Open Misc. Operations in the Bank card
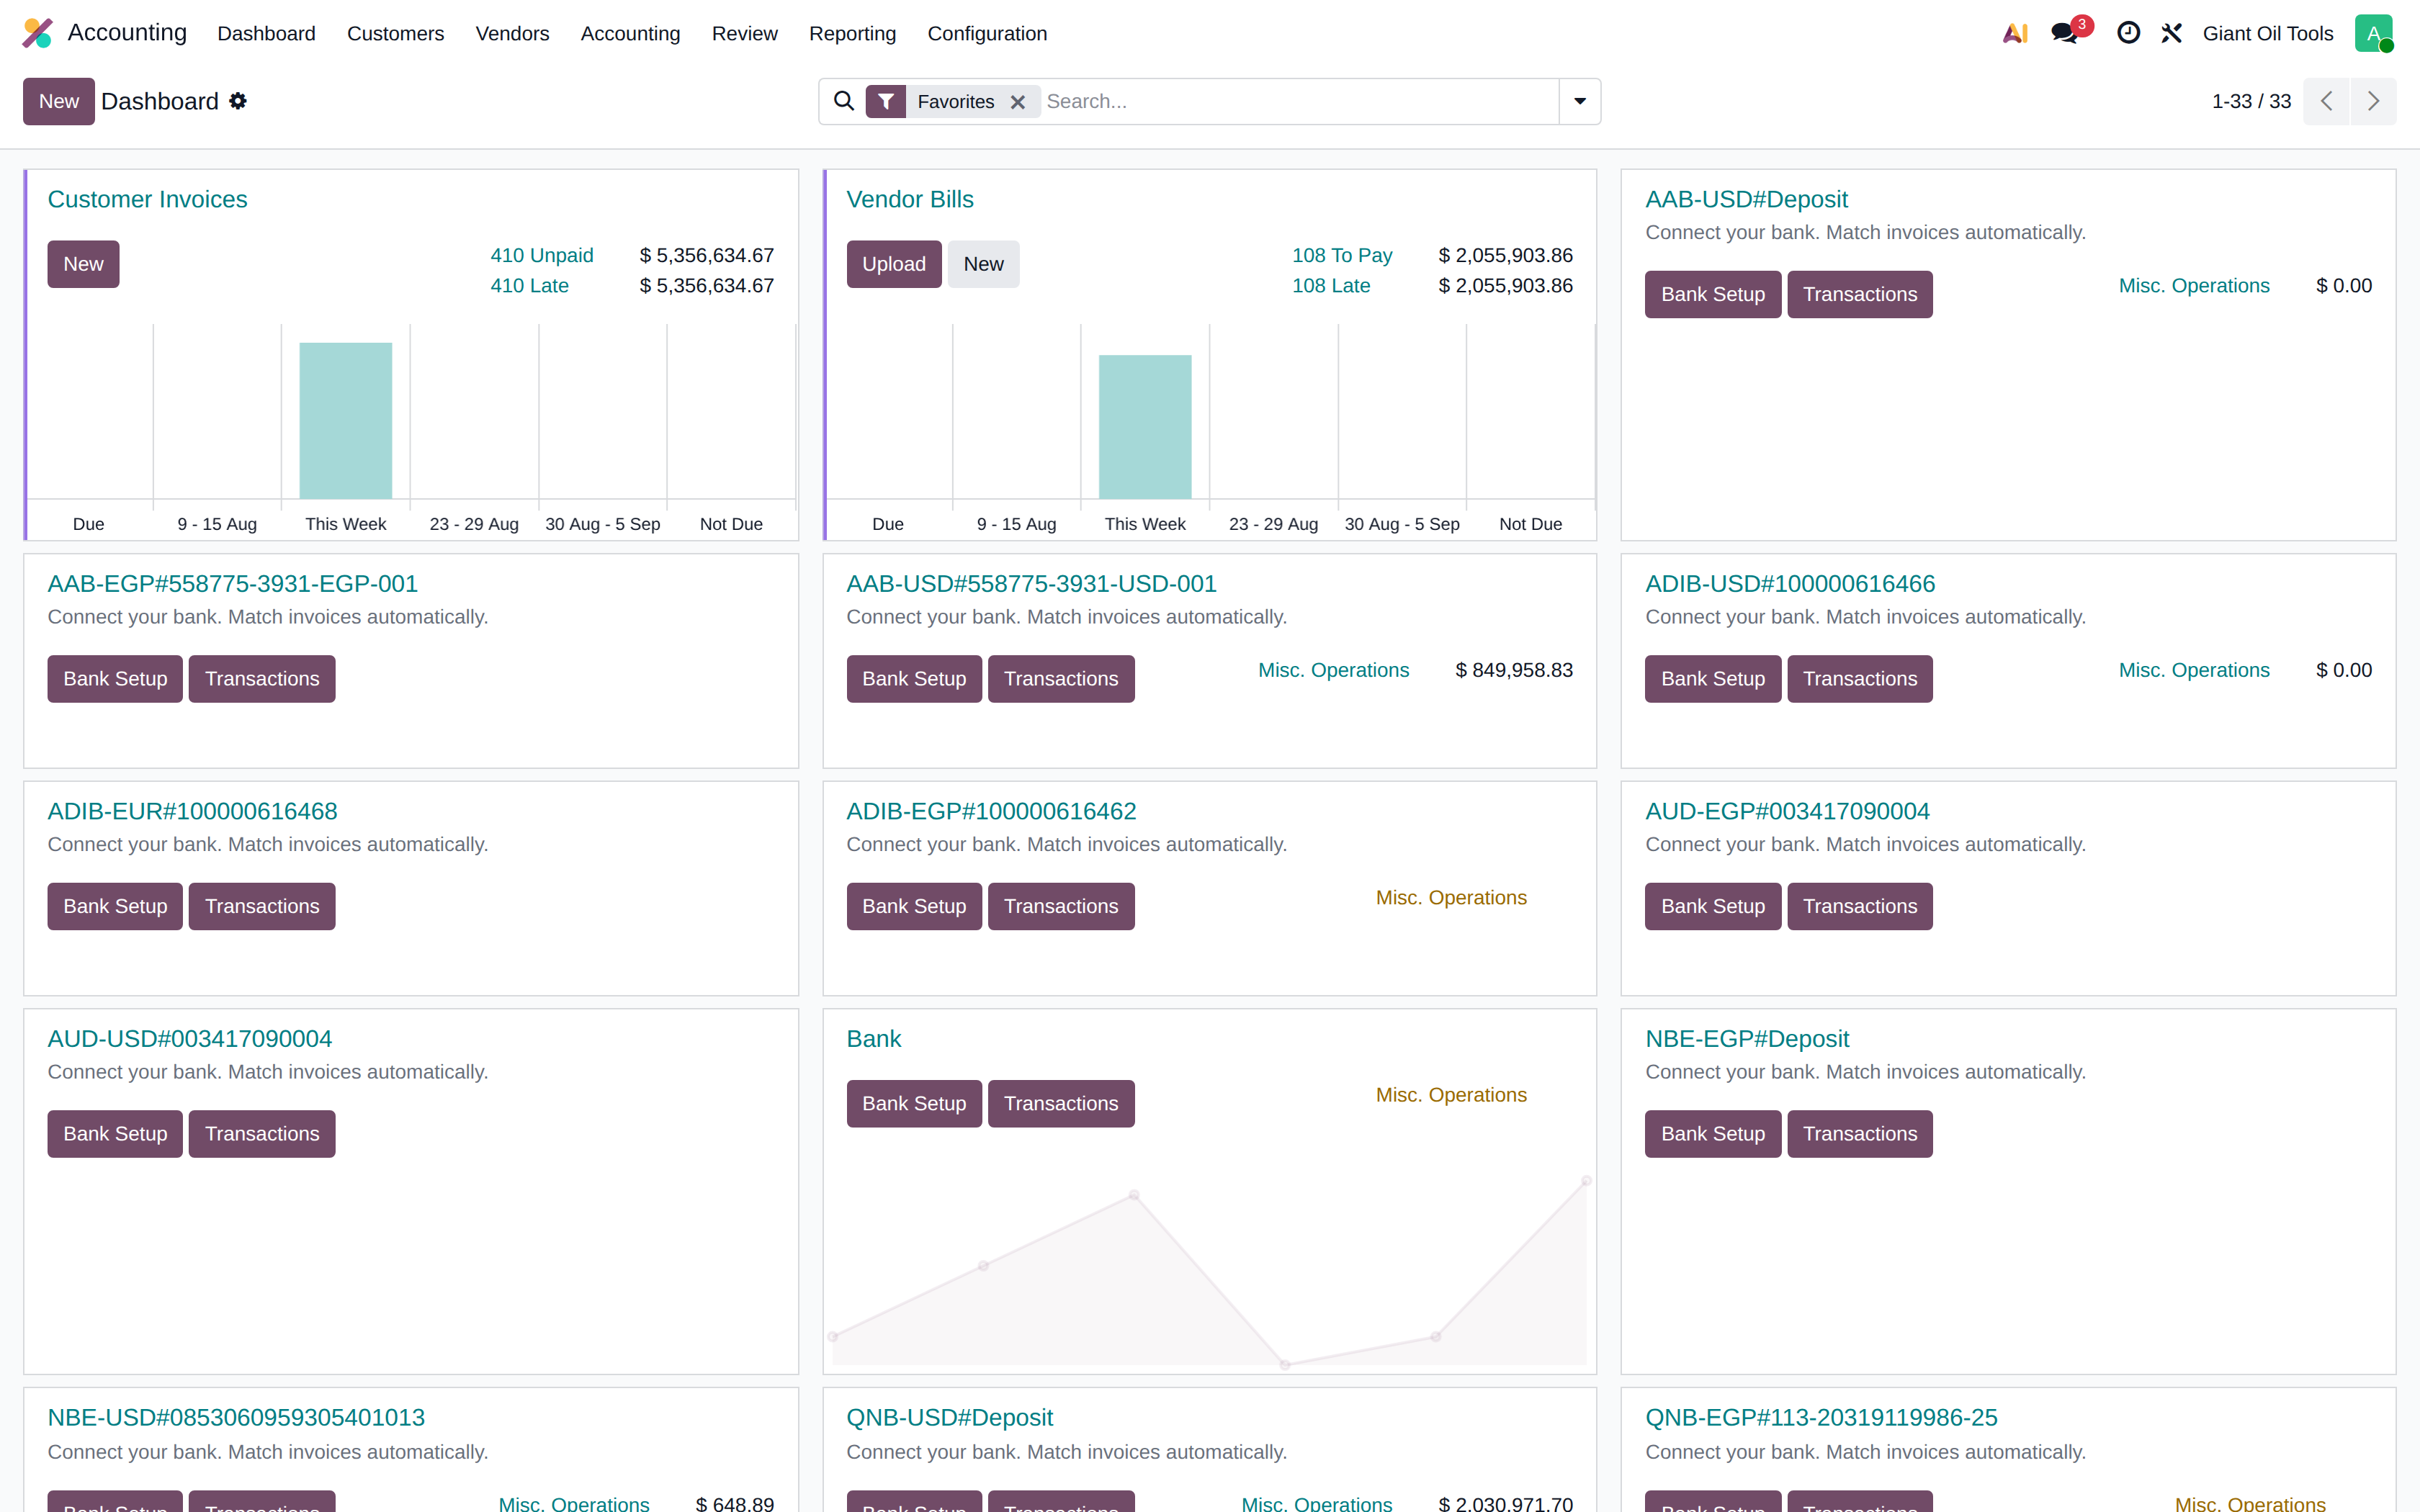Image resolution: width=2420 pixels, height=1512 pixels. point(1451,1095)
